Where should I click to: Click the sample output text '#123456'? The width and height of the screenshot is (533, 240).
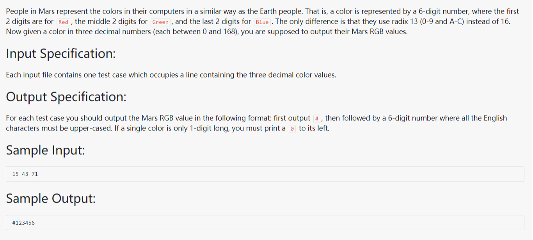[x=23, y=223]
